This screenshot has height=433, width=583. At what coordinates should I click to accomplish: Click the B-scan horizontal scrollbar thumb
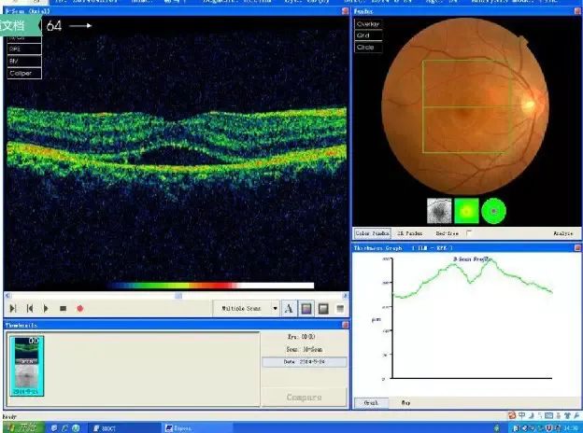click(x=178, y=296)
